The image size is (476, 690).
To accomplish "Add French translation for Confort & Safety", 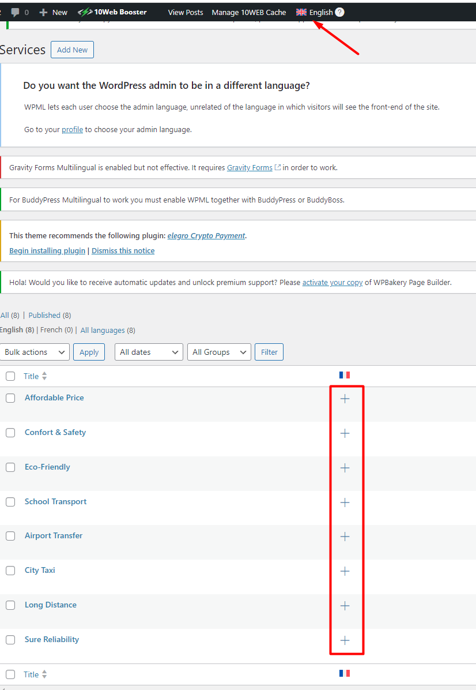I will click(345, 433).
